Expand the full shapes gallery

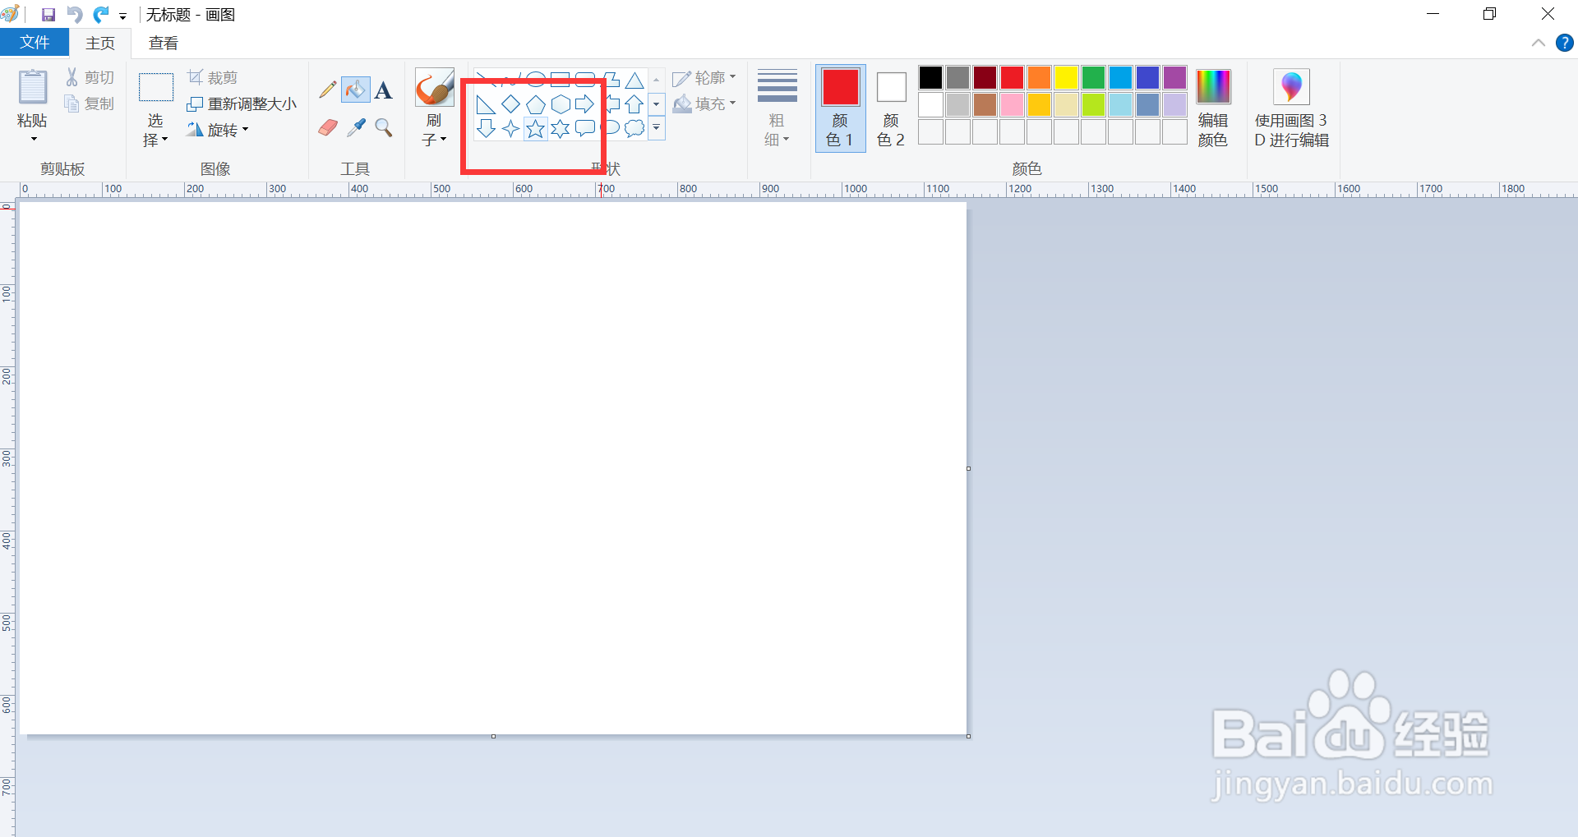click(656, 129)
